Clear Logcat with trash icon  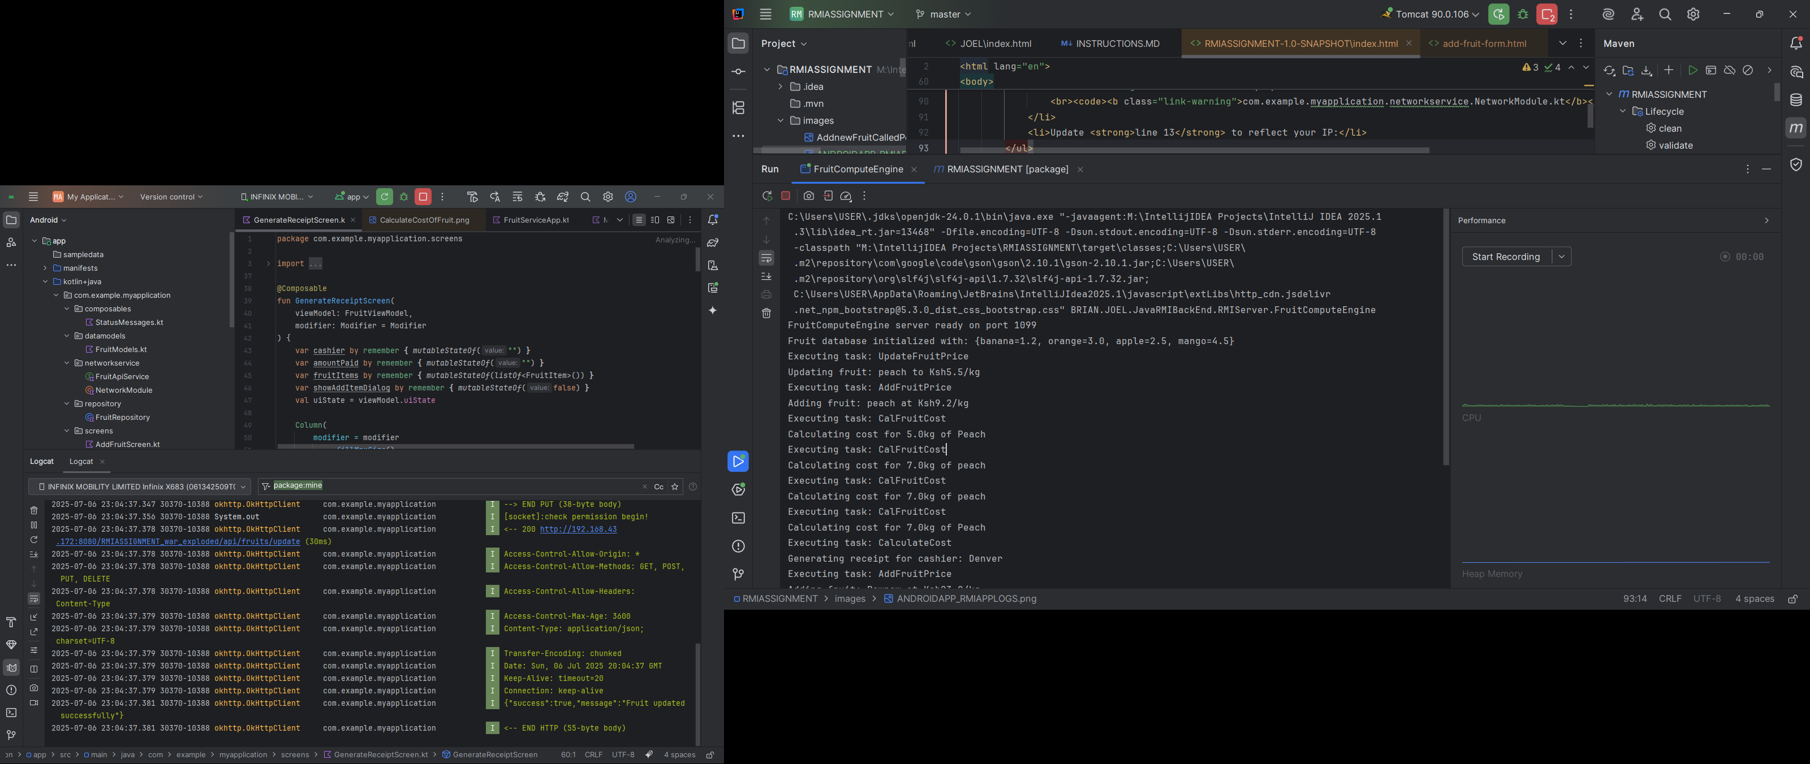34,510
